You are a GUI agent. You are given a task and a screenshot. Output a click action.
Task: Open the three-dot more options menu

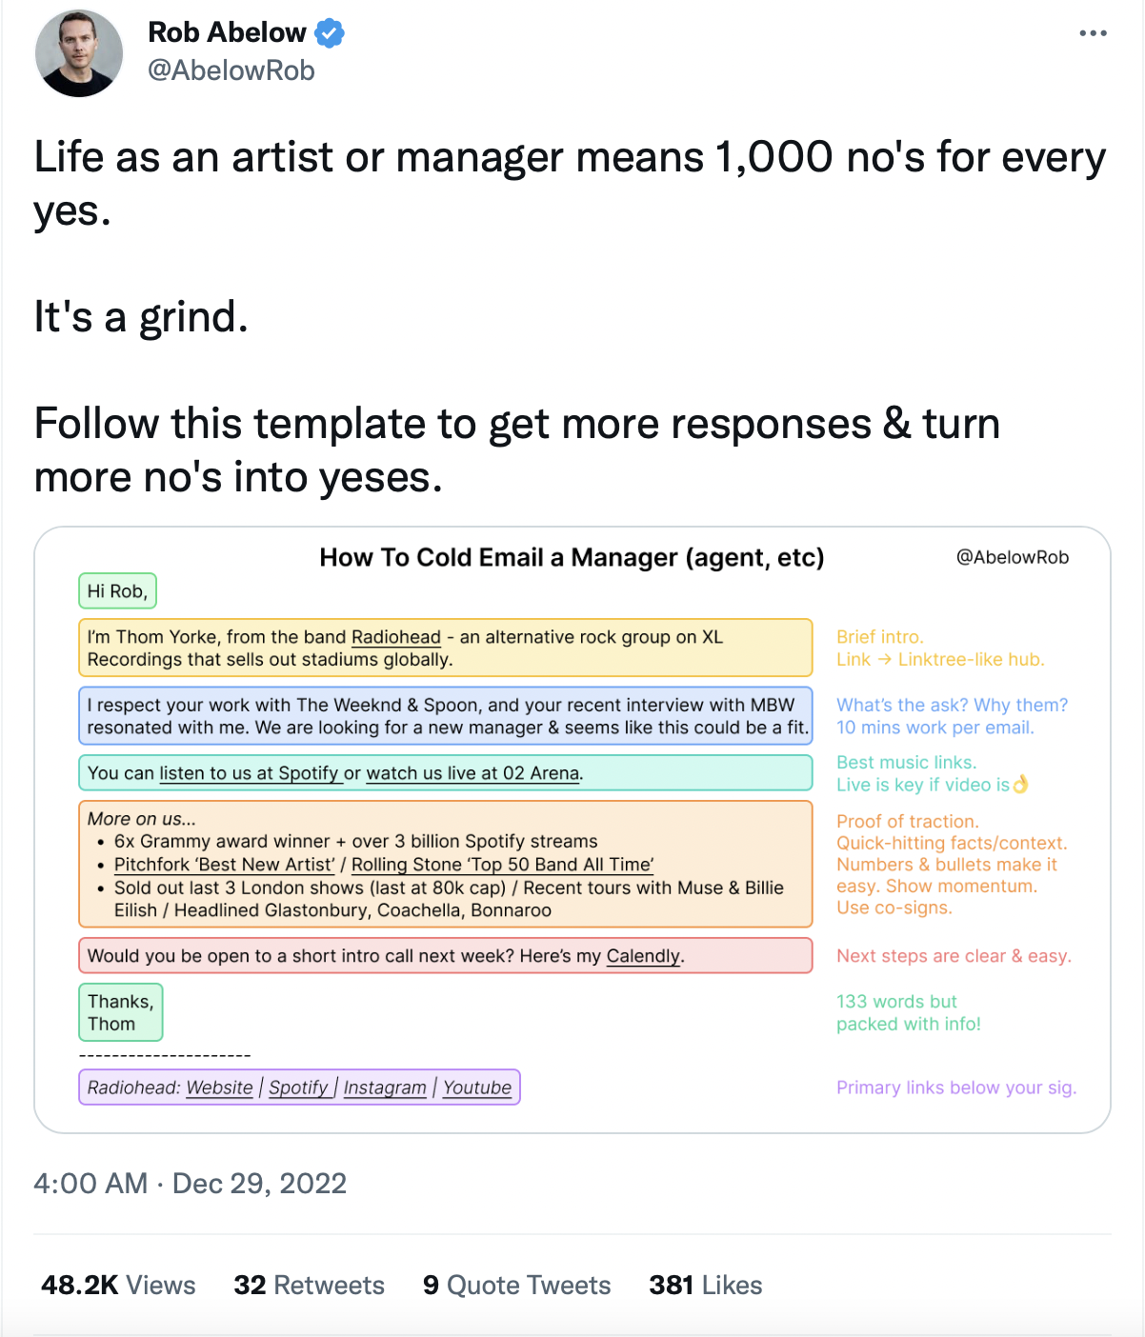tap(1093, 33)
